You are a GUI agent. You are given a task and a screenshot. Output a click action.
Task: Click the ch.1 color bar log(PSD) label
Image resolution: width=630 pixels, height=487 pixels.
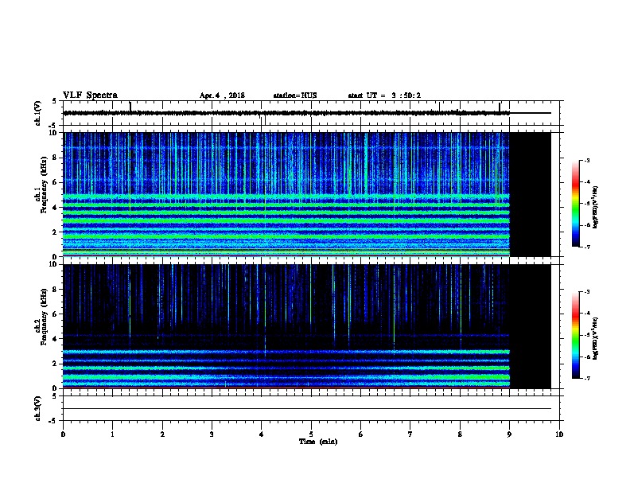point(595,207)
